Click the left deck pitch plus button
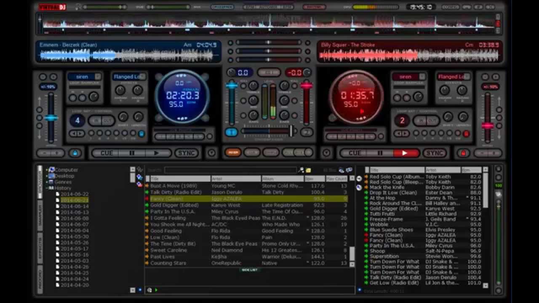The height and width of the screenshot is (303, 539). (58, 153)
